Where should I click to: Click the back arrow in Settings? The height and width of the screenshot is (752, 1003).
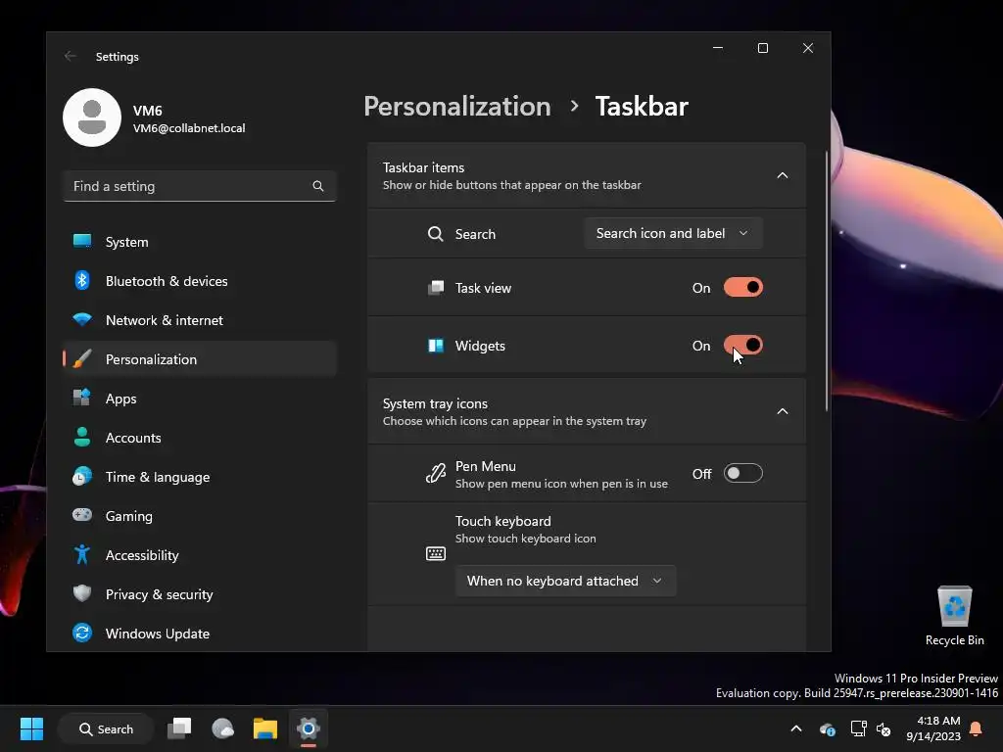point(71,56)
